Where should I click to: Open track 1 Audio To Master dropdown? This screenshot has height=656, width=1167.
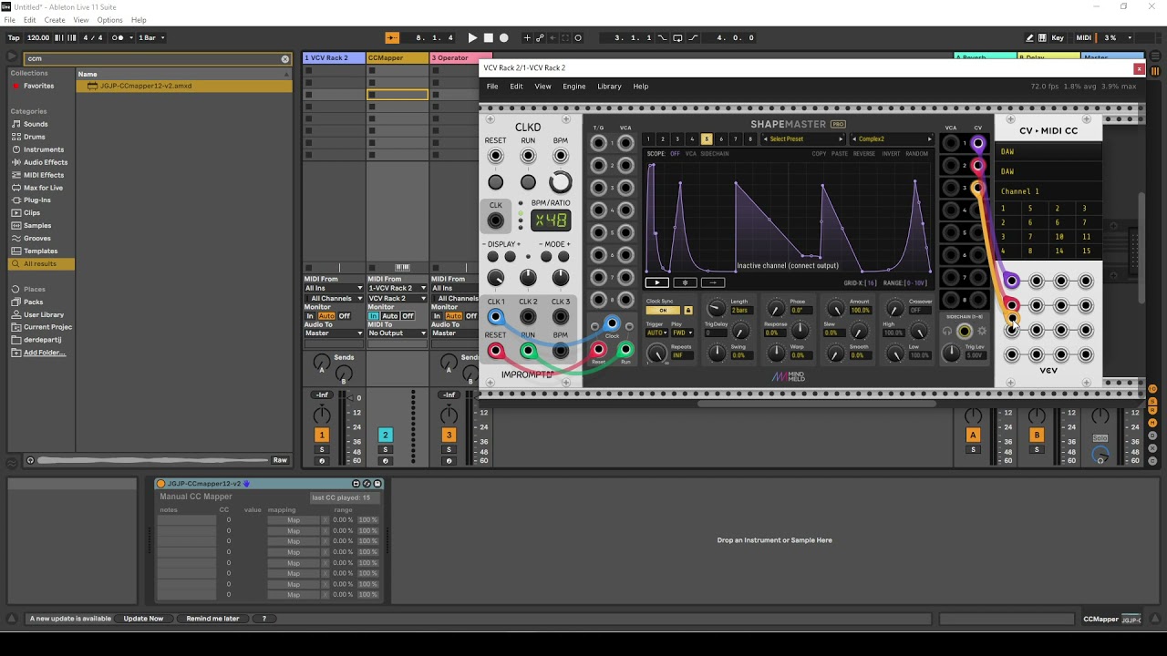click(334, 333)
